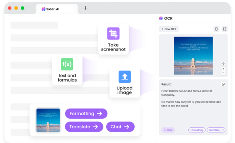Copy the OCR result text
This screenshot has height=143, width=235.
pyautogui.click(x=223, y=84)
